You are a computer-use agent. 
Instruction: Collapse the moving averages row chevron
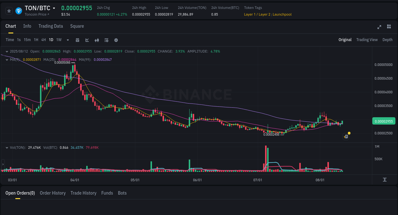tap(6, 59)
